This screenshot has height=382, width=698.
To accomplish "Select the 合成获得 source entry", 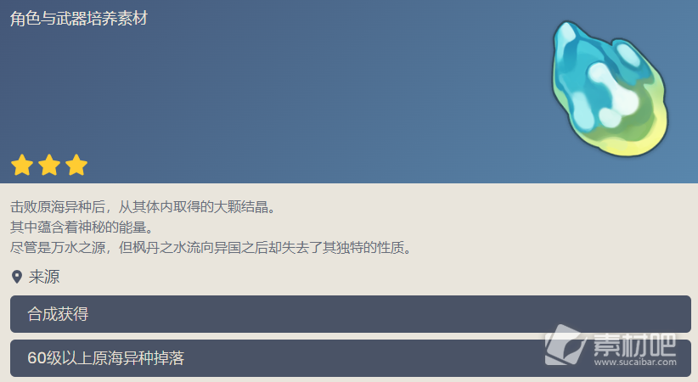I will tap(351, 314).
